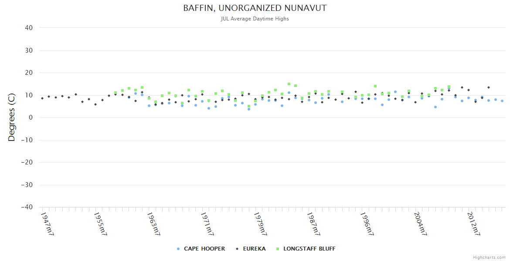Click the chart title BAFFIN, UNORGANIZED NUNAVUT

click(x=255, y=8)
